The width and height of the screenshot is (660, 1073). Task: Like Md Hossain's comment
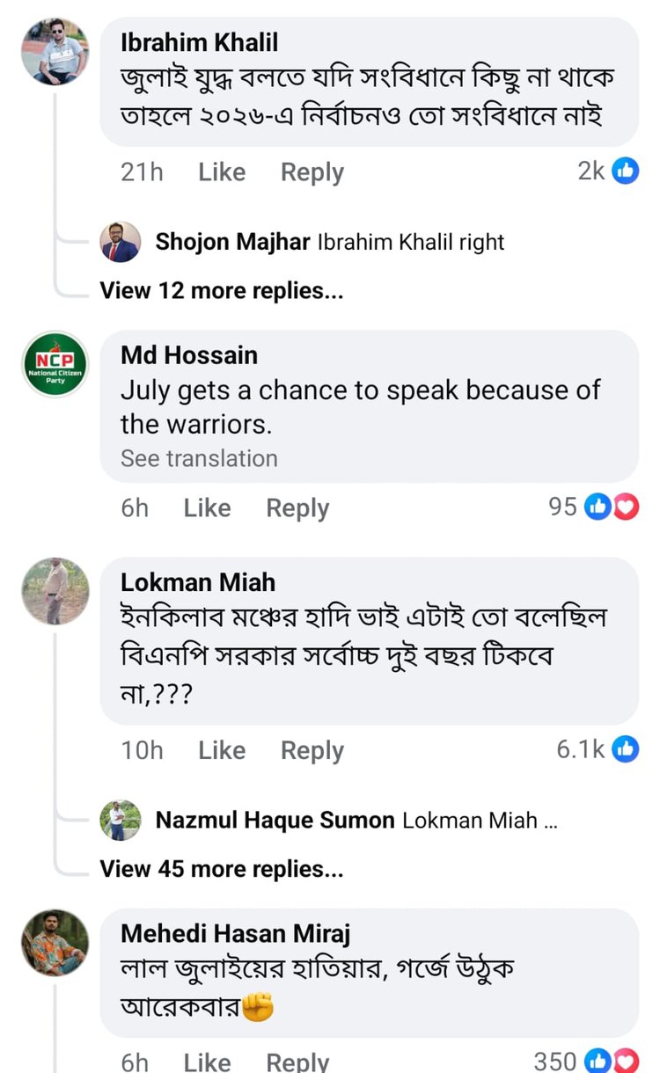pyautogui.click(x=208, y=508)
